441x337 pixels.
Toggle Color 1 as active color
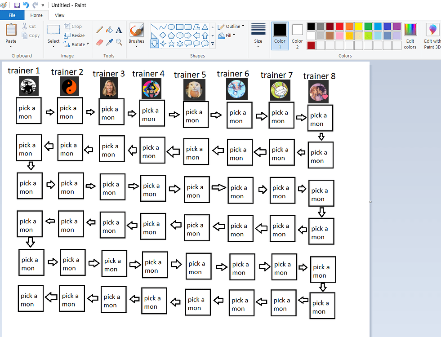[280, 36]
